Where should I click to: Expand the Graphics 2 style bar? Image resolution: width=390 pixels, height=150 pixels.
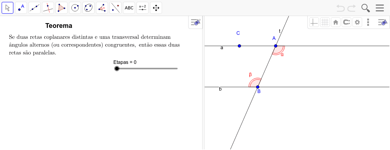196,22
